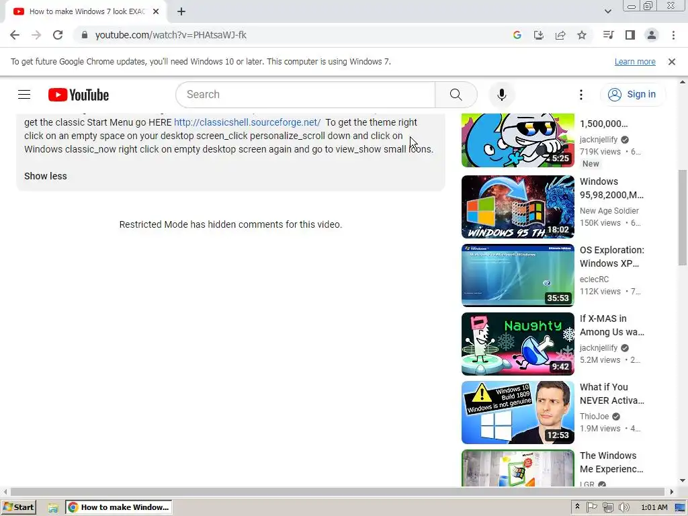Click the 'What if You NEVER Activa...' title
Viewport: 688px width, 516px height.
pyautogui.click(x=611, y=394)
